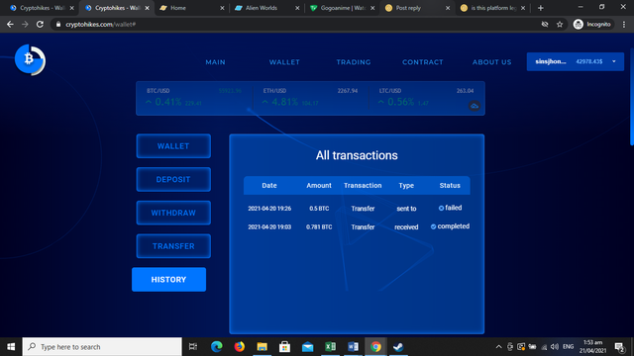Viewport: 634px width, 356px height.
Task: Launch Firefox from the taskbar
Action: point(240,347)
